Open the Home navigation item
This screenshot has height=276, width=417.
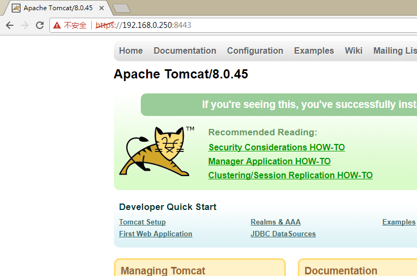click(x=131, y=50)
